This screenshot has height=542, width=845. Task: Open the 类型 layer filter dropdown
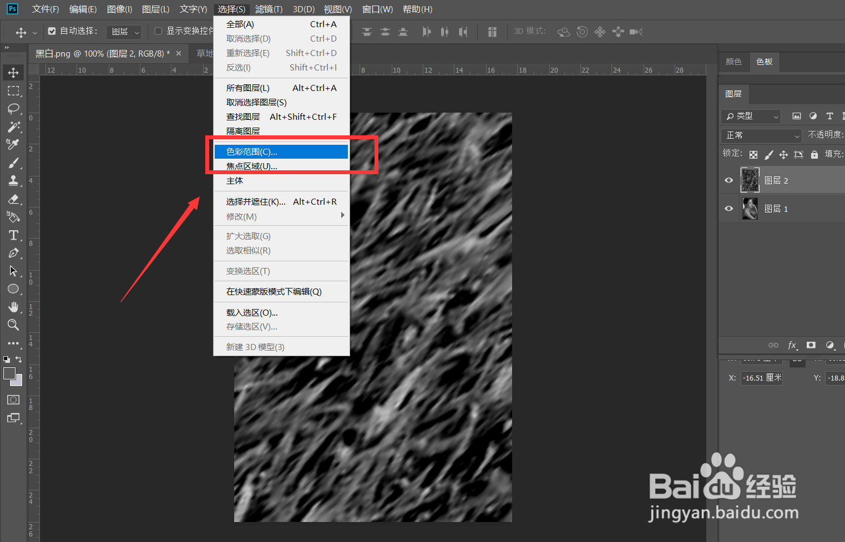click(751, 116)
